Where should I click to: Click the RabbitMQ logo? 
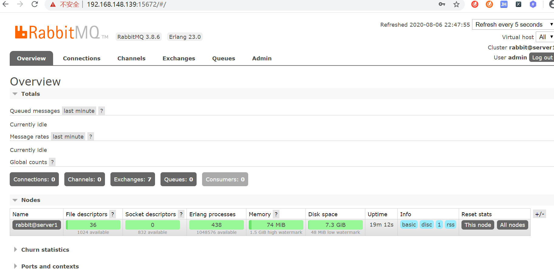62,32
